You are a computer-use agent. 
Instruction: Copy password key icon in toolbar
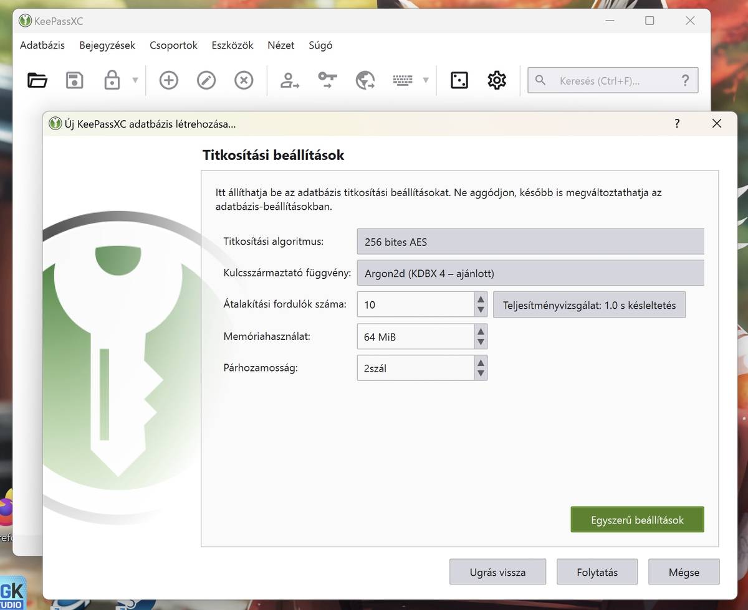[x=327, y=80]
